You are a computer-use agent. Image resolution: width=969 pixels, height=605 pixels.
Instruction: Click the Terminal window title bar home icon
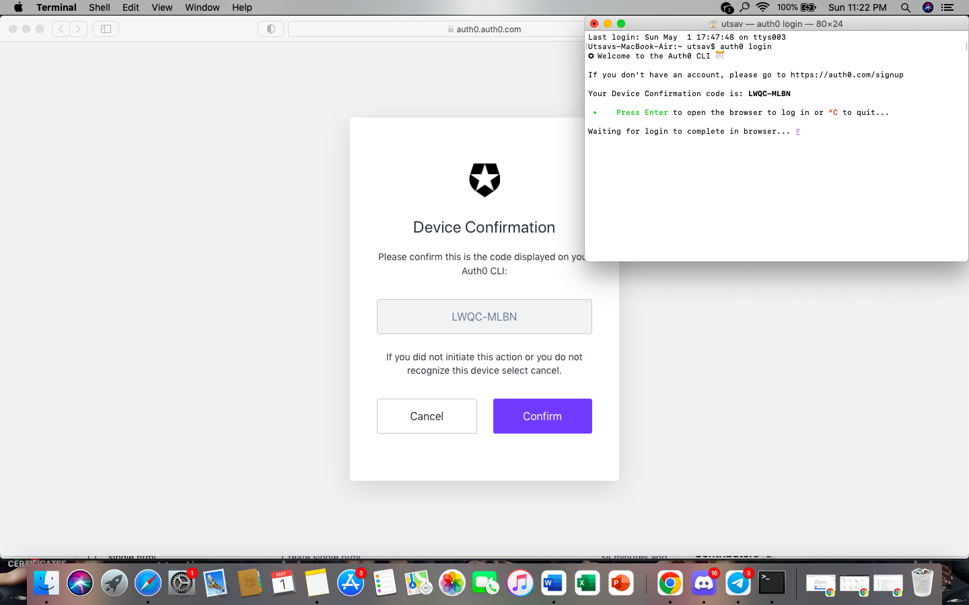[x=713, y=24]
